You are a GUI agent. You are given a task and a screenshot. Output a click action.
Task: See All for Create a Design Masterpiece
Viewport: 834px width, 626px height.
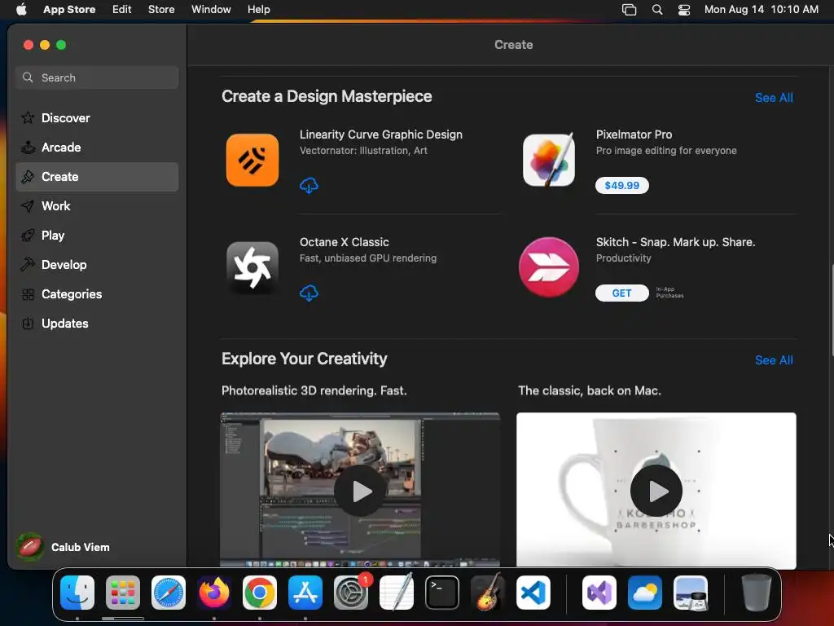(x=774, y=98)
